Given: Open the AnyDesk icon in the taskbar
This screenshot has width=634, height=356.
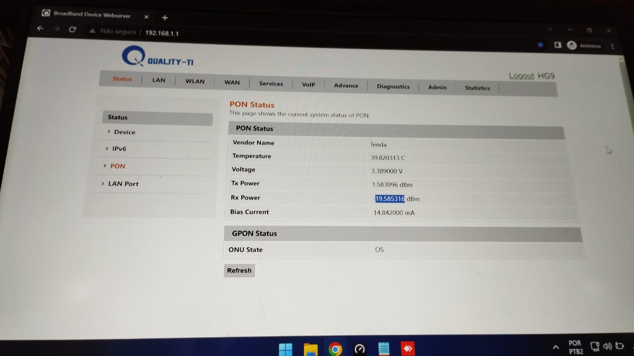Looking at the screenshot, I should (408, 349).
